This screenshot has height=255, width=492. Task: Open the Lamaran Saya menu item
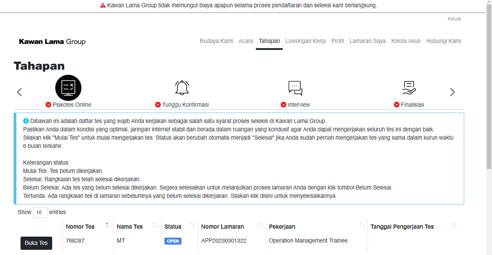click(x=367, y=41)
